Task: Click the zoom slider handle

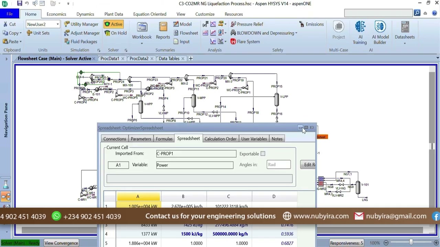Action: 411,243
